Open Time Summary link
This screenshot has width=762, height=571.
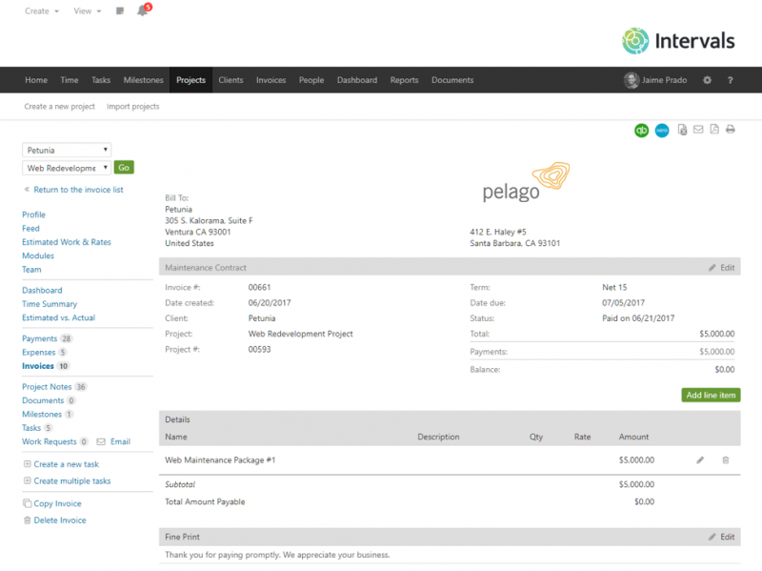[x=50, y=304]
